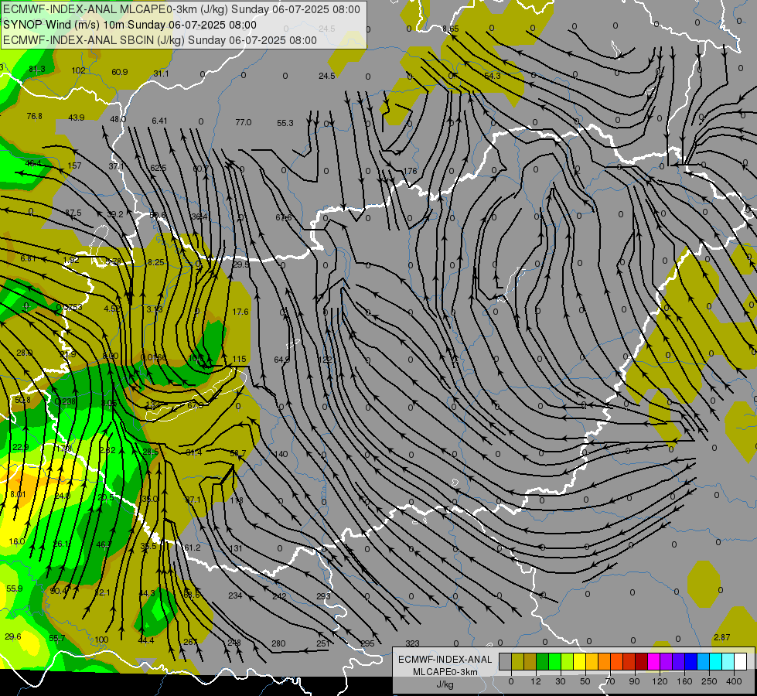Click the map value '102'
The width and height of the screenshot is (757, 696).
click(78, 70)
